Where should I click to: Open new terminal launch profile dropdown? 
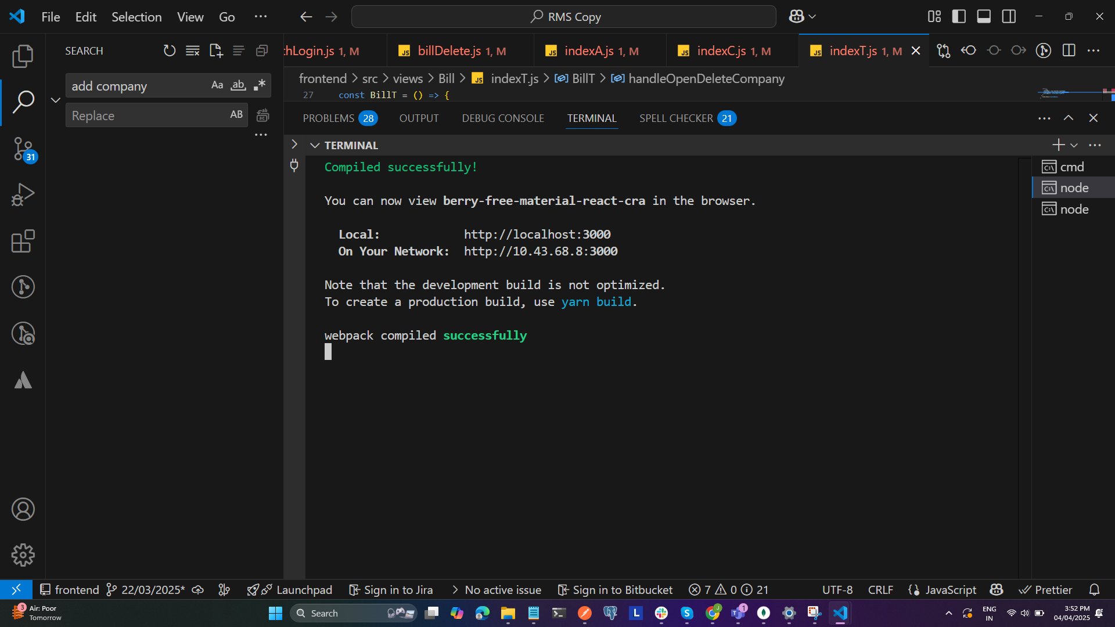click(x=1074, y=145)
